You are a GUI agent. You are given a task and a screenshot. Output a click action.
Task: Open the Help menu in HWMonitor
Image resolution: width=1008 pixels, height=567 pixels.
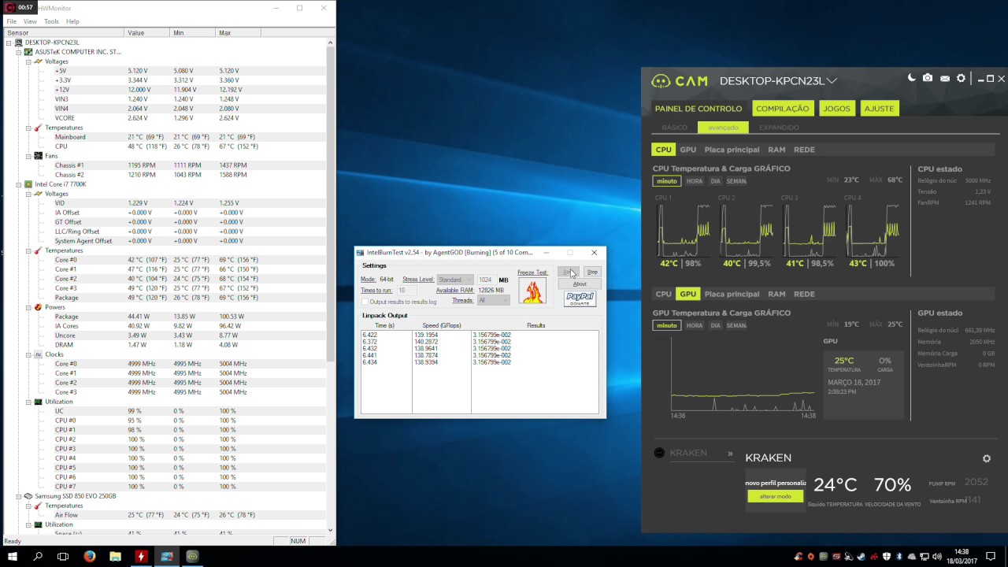pos(72,21)
